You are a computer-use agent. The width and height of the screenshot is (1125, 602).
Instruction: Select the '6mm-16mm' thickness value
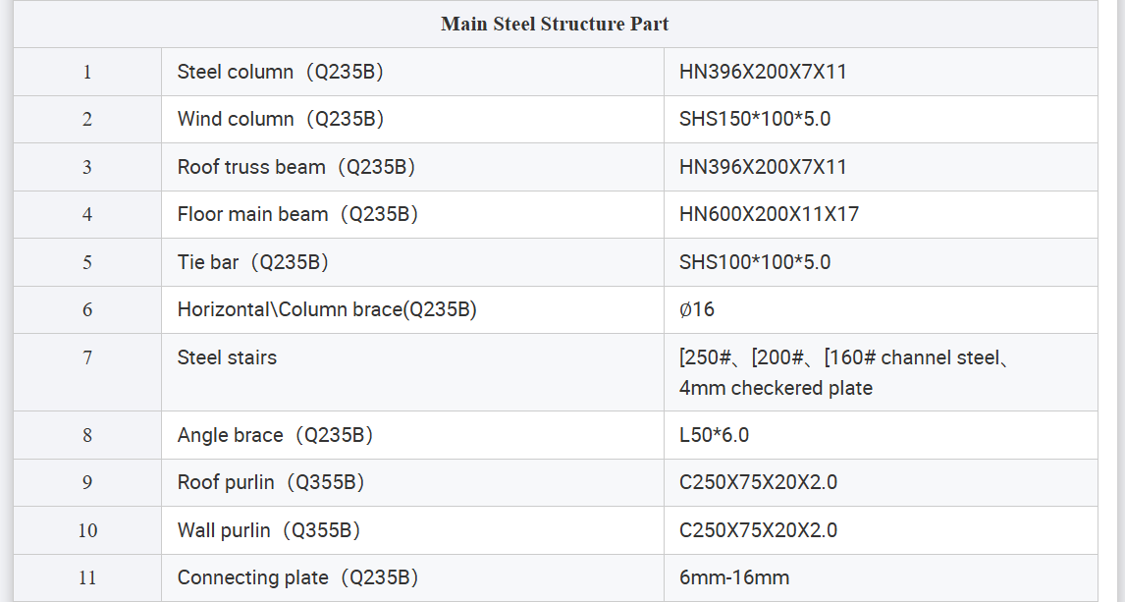pos(733,577)
